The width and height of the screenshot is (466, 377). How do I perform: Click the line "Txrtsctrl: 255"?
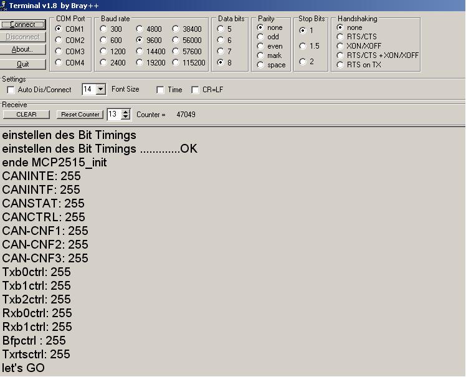36,354
